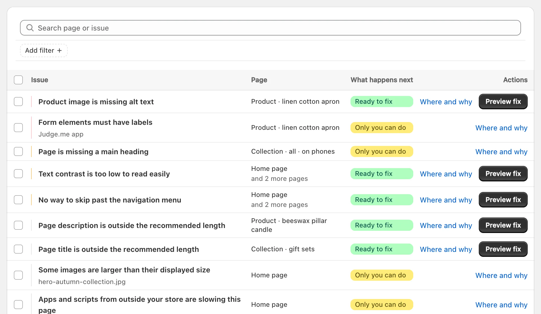The width and height of the screenshot is (541, 314).
Task: Click Collection · all · on phones cell
Action: [293, 151]
